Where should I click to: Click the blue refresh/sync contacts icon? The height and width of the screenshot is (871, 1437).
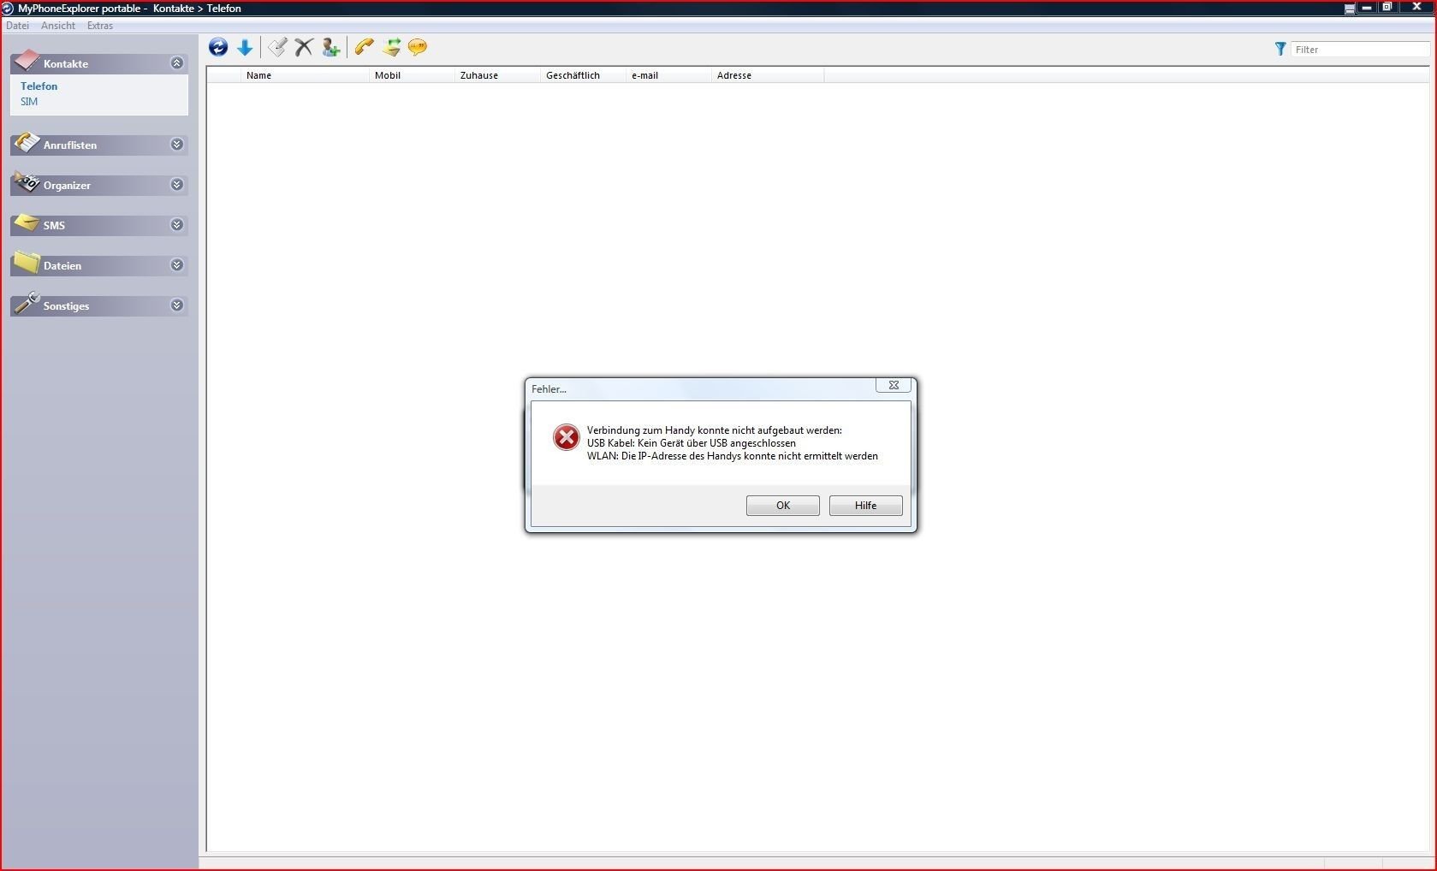218,47
